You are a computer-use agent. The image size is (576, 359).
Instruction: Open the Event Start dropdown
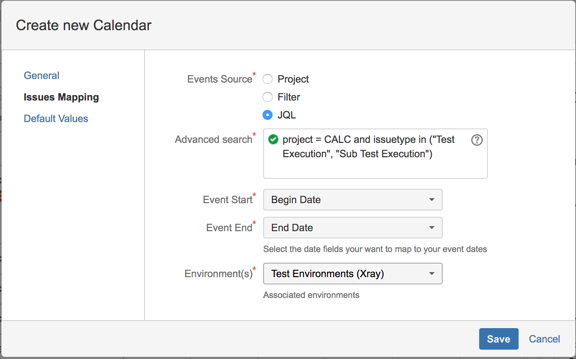353,200
